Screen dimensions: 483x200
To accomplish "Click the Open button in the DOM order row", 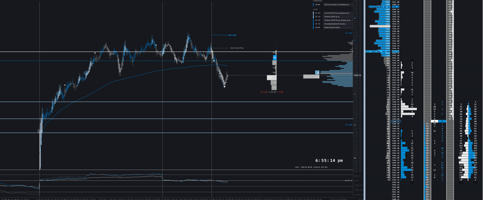I will click(x=378, y=7).
